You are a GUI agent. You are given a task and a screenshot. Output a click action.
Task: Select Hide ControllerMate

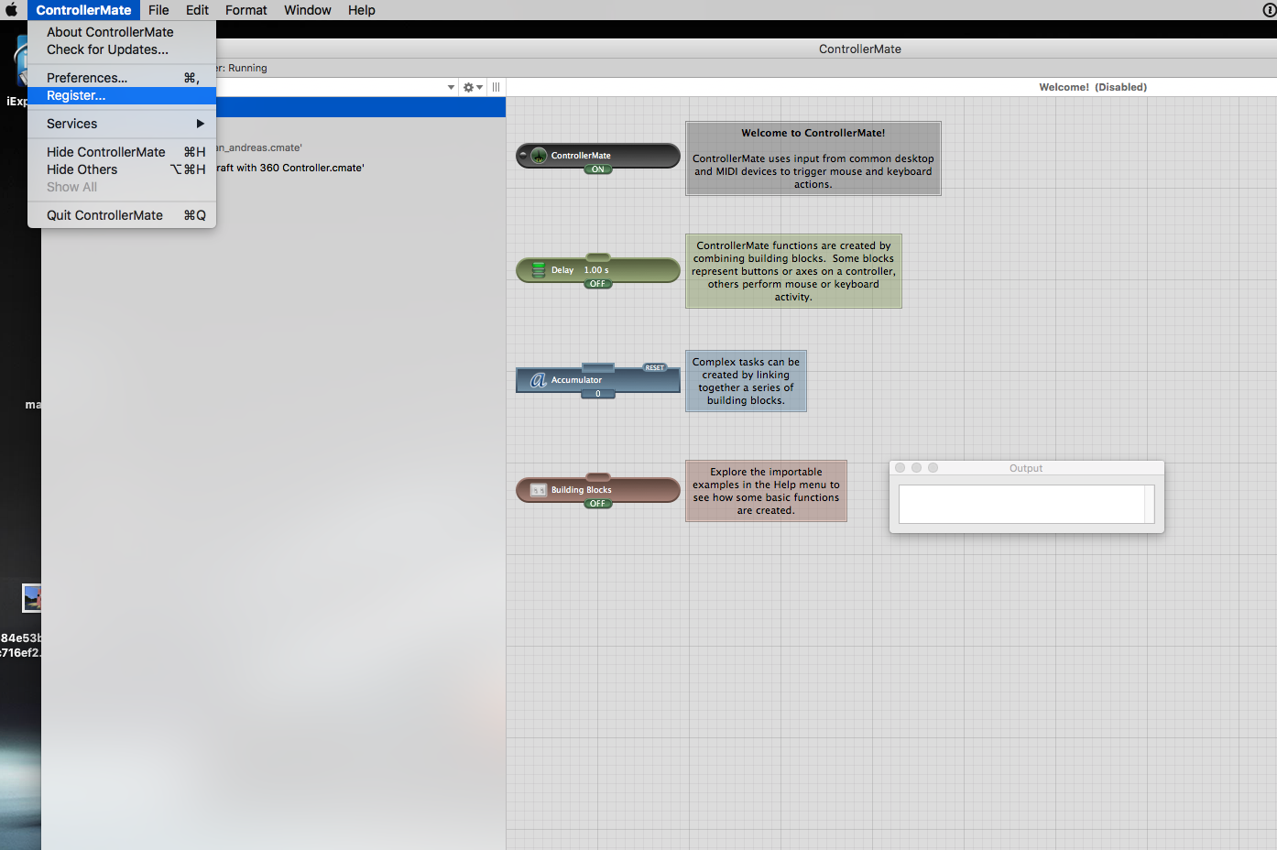(122, 152)
